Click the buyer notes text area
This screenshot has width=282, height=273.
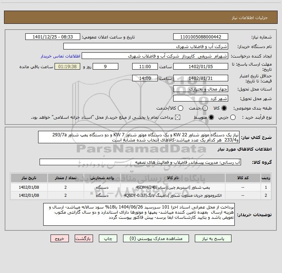click(x=139, y=214)
